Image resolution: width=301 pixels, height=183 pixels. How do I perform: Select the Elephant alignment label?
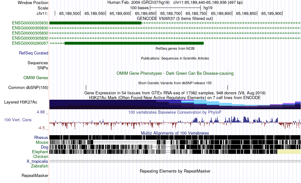coord(40,152)
